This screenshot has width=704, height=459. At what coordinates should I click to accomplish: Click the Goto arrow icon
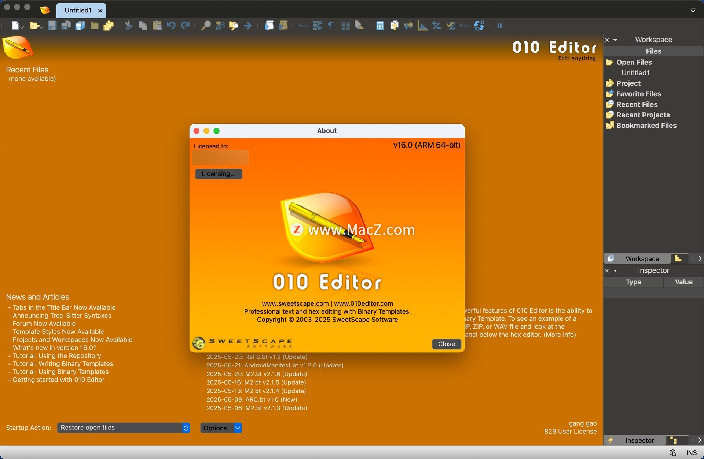click(248, 26)
